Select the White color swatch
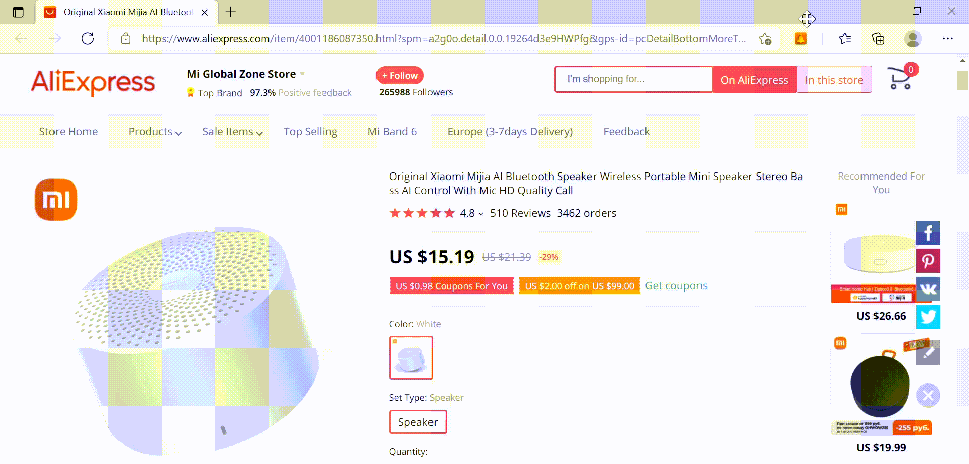Viewport: 969px width, 464px height. point(410,358)
